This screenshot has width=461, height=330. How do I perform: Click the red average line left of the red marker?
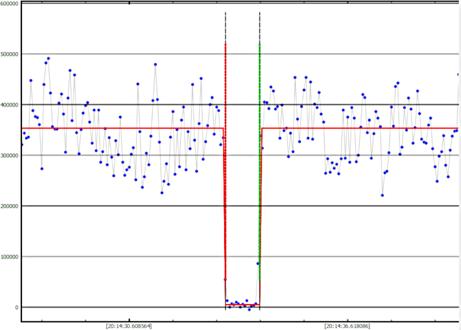point(115,128)
